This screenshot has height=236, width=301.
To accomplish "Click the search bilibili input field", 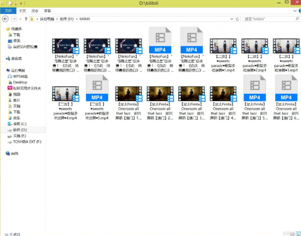I will tap(269, 19).
